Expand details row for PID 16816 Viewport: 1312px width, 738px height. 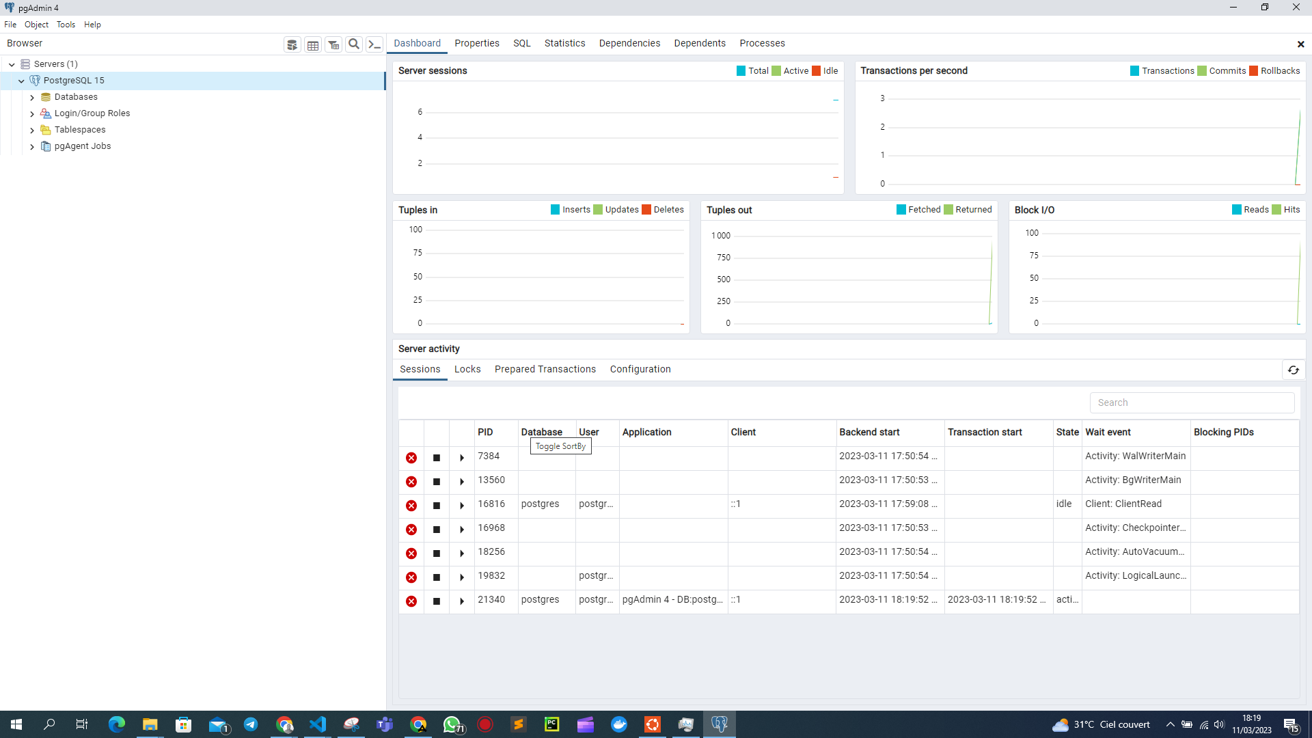pos(462,506)
